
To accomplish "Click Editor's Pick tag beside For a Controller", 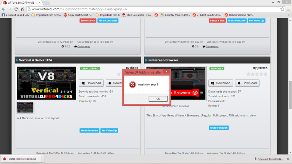I will [x=88, y=20].
